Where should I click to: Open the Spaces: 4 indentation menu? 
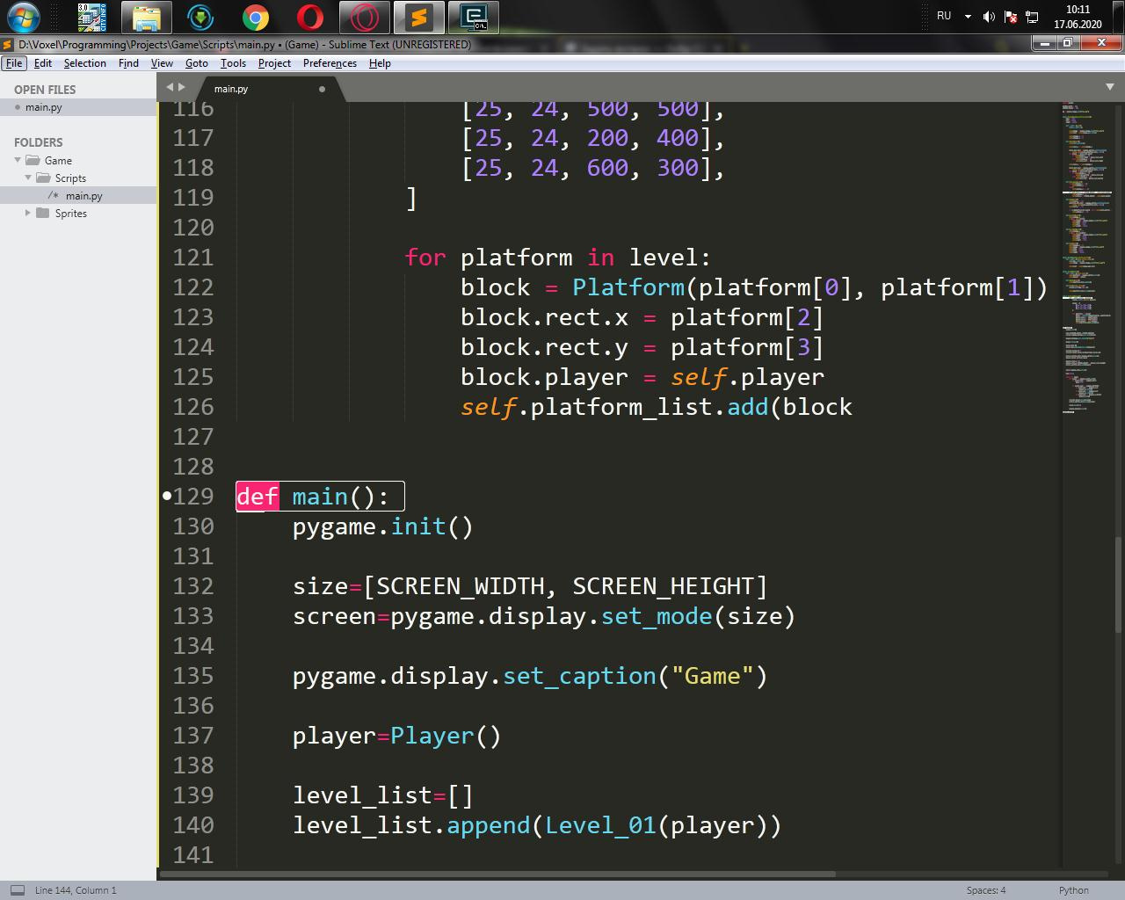tap(986, 890)
